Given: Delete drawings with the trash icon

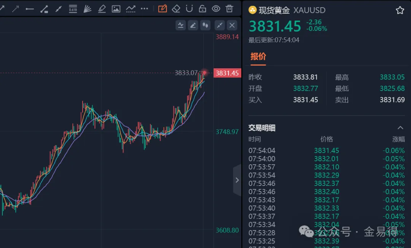Looking at the screenshot, I should (x=229, y=8).
